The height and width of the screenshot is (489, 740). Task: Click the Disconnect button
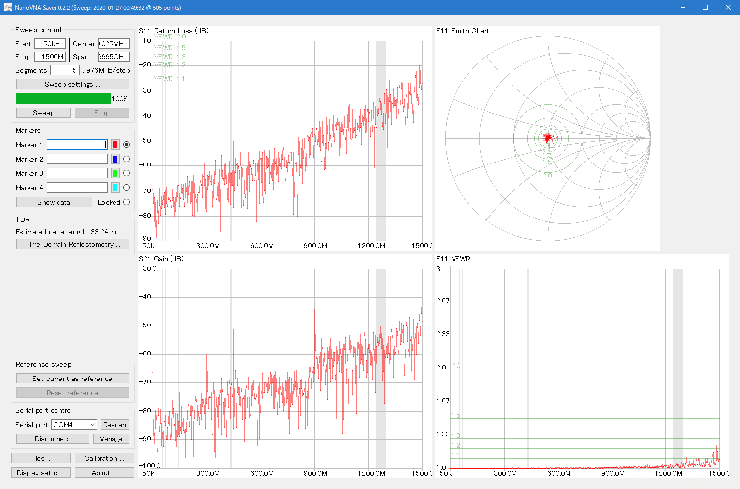click(53, 439)
